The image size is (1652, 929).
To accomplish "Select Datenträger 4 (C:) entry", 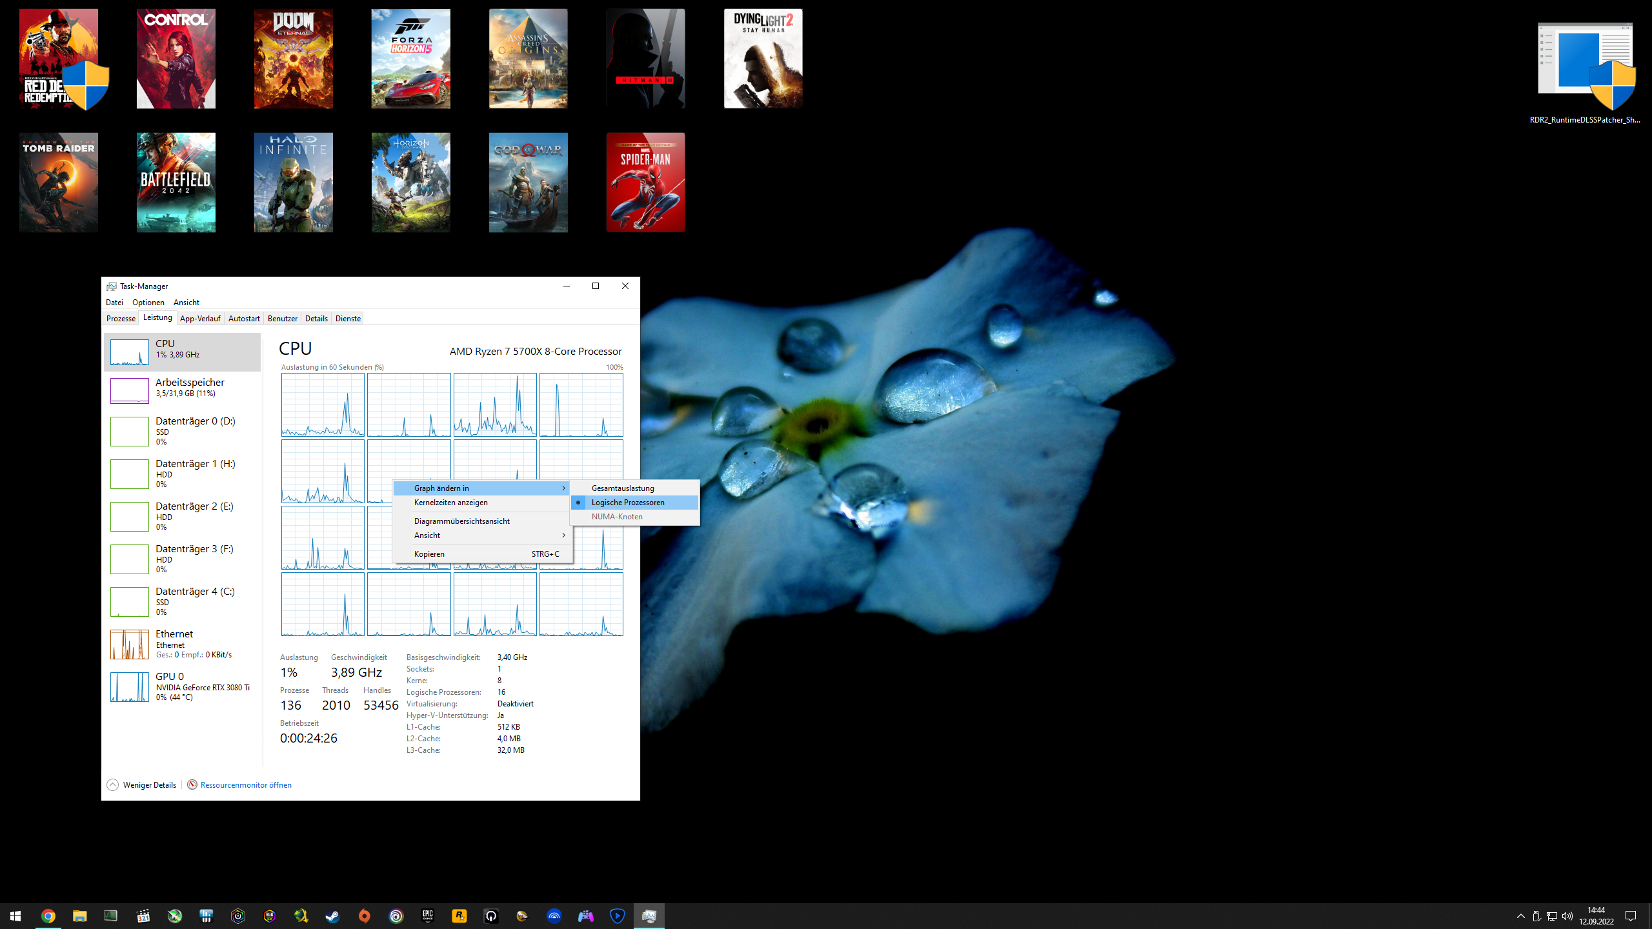I will [182, 601].
